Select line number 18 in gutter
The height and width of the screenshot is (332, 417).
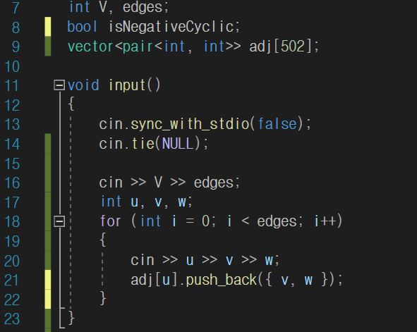(12, 222)
